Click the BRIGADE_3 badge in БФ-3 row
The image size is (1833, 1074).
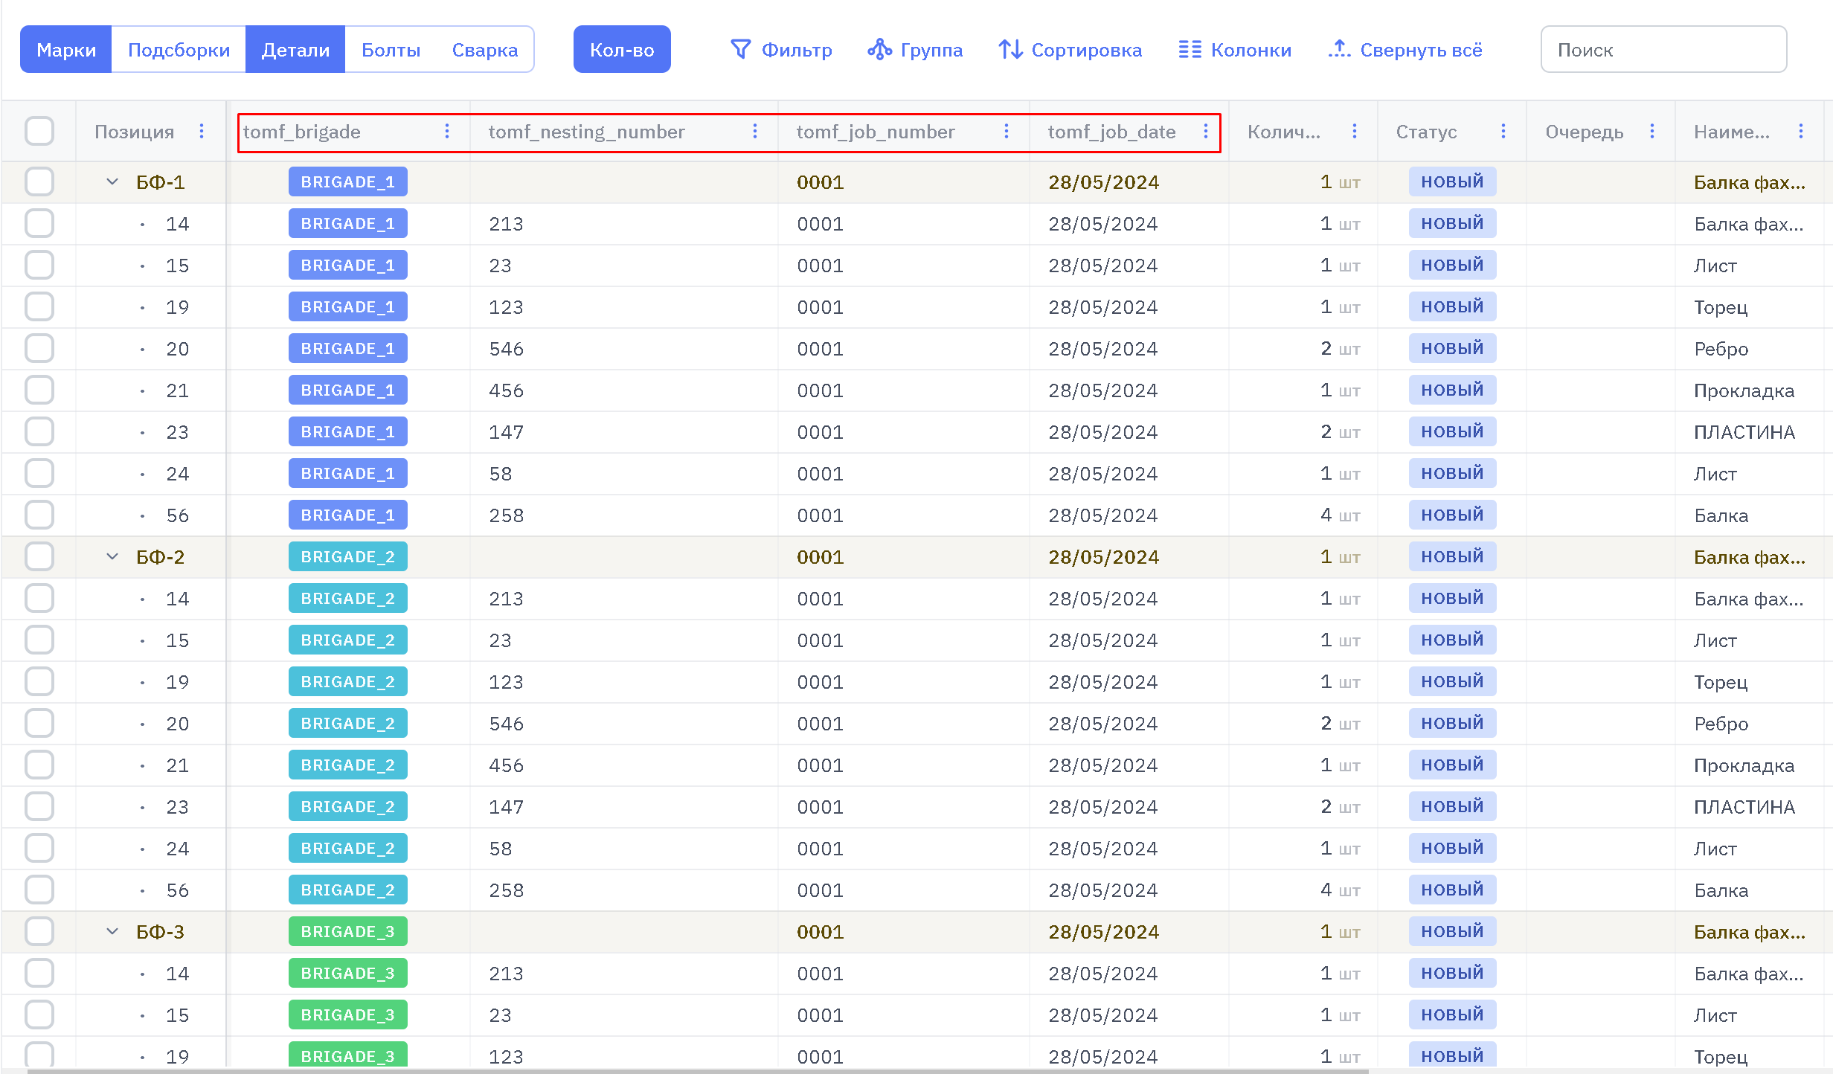347,931
